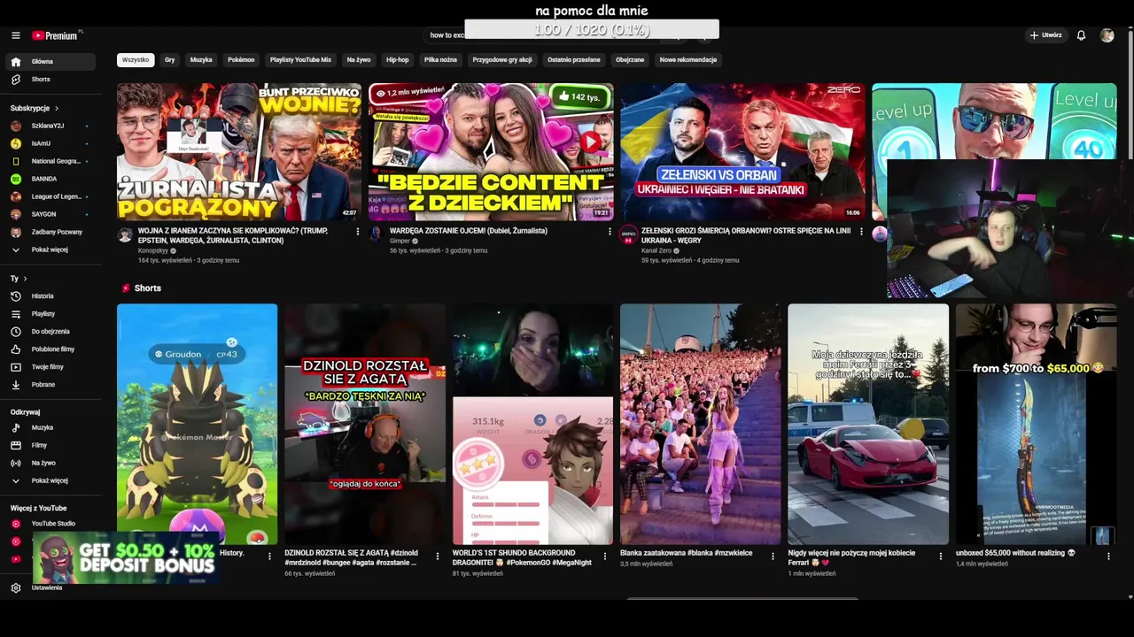Open options menu for ZEŁENSKI GROZI video
1134x637 pixels.
861,232
